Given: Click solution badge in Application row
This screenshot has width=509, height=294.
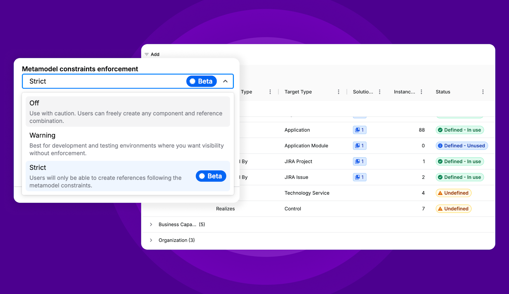Looking at the screenshot, I should 359,130.
